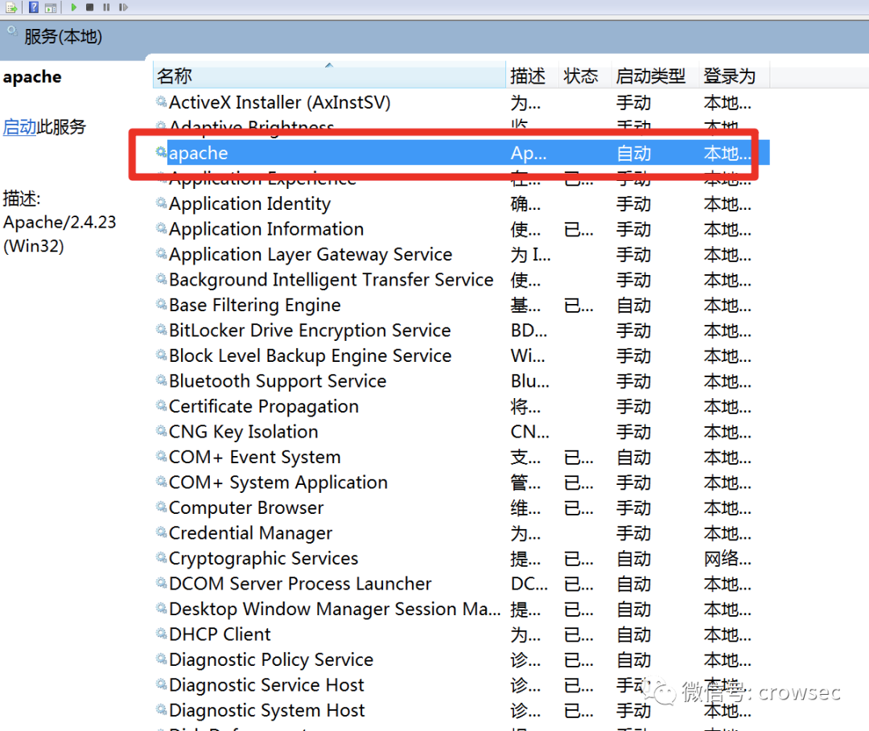Click the DC... description of DCOM Server Process Launcher
869x731 pixels.
(x=529, y=585)
